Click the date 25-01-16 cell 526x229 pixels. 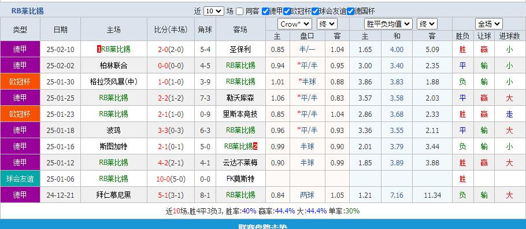(x=60, y=146)
